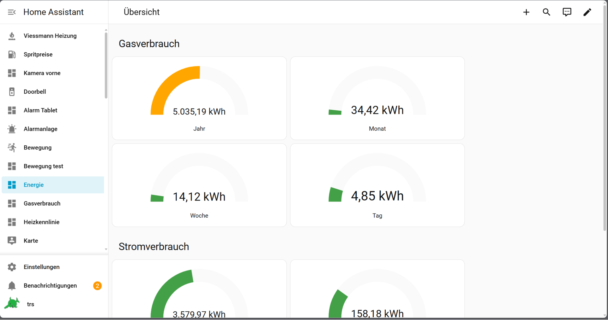Open Alarmanlage from the sidebar
Image resolution: width=608 pixels, height=320 pixels.
[x=40, y=129]
